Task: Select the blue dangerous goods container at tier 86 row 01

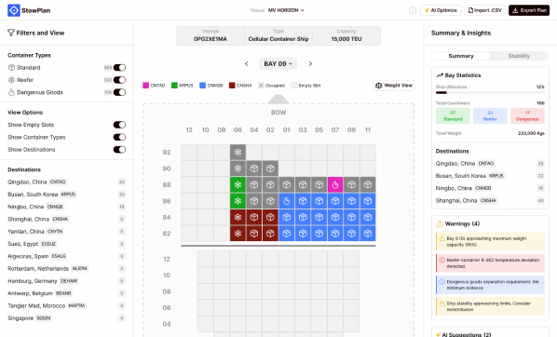Action: coord(287,201)
